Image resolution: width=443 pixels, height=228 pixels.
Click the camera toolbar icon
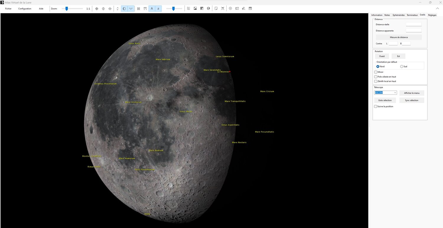coord(237,9)
